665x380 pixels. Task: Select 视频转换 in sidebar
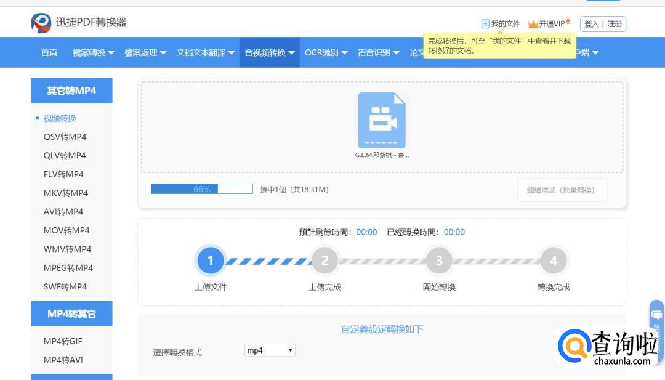[60, 118]
